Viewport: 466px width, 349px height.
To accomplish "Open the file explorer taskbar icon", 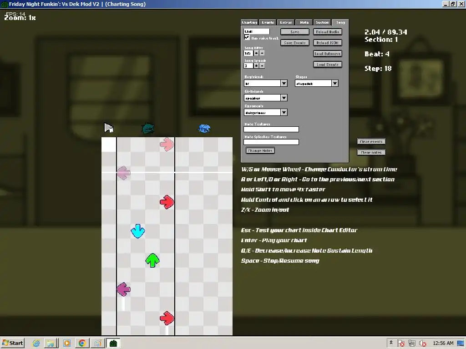I will (51, 344).
